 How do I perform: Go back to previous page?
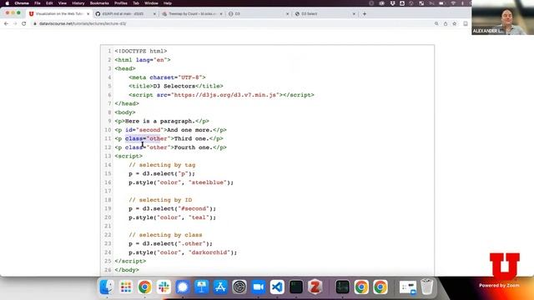6,23
